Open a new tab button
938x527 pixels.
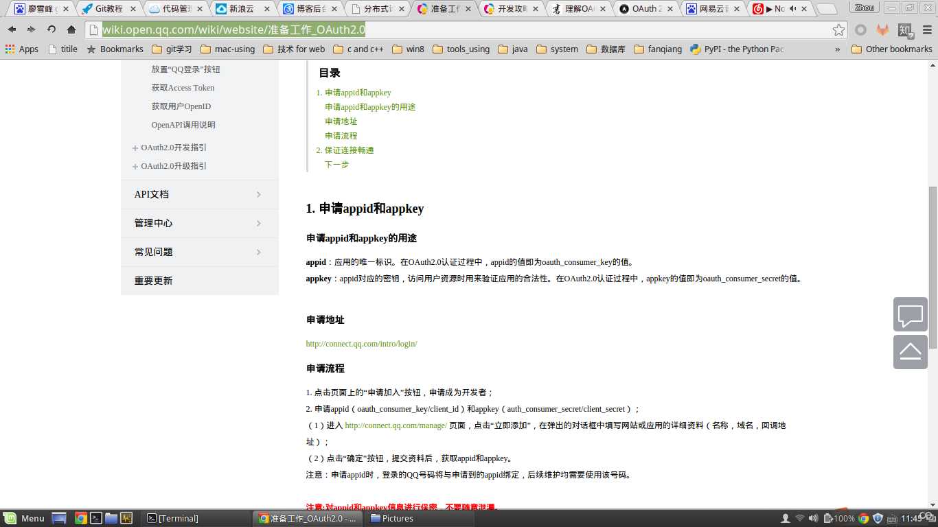click(827, 9)
